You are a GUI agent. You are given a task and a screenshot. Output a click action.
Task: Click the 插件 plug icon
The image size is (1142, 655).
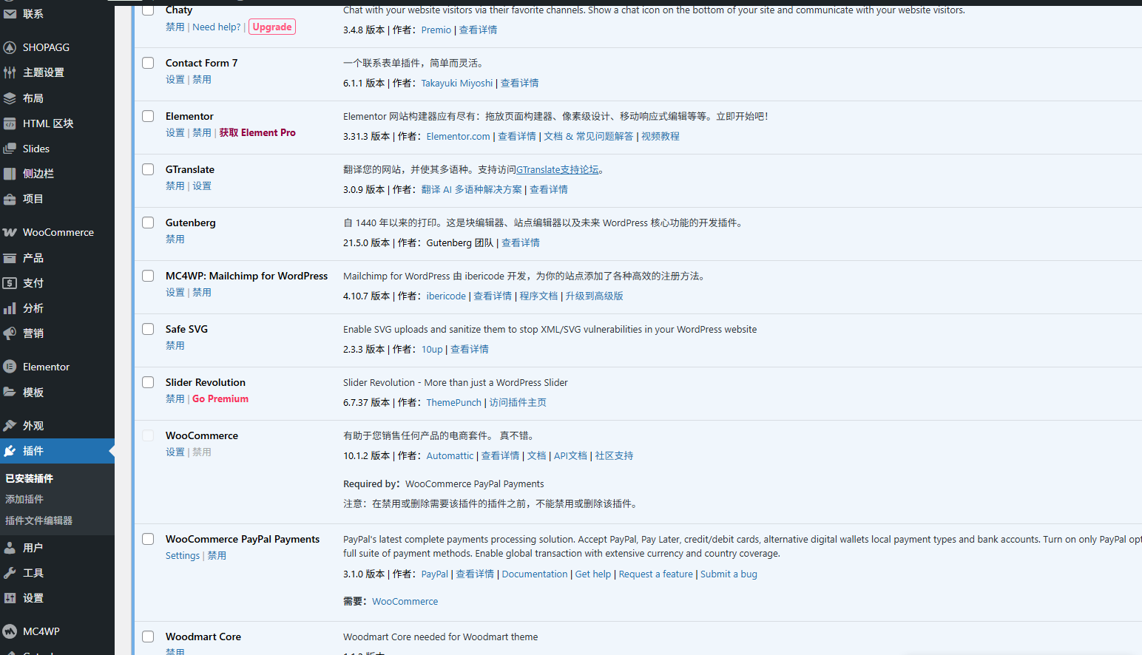pyautogui.click(x=10, y=451)
